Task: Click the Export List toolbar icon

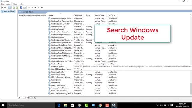Action: [x=17, y=7]
